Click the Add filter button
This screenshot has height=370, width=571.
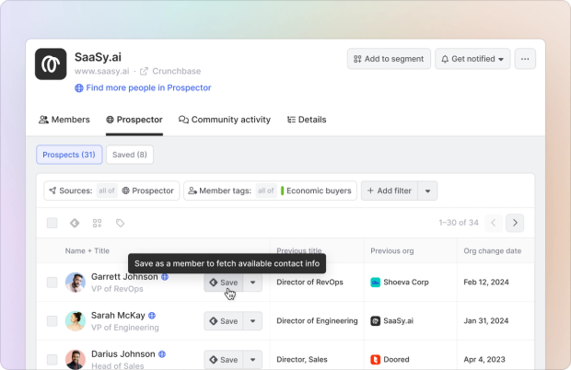click(390, 191)
